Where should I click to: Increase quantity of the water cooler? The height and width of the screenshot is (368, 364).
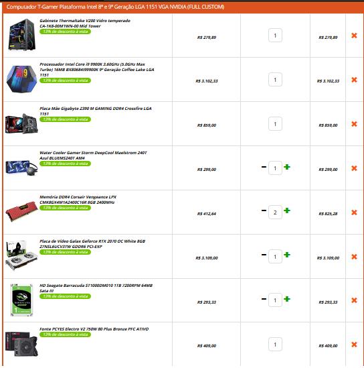[x=287, y=167]
